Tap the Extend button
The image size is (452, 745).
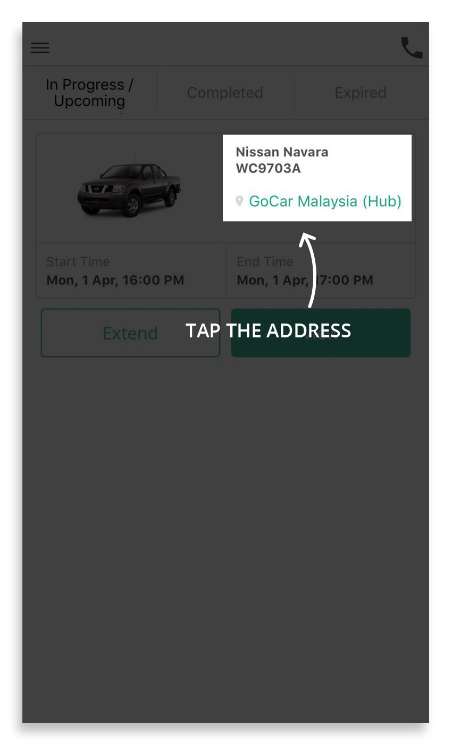coord(130,333)
